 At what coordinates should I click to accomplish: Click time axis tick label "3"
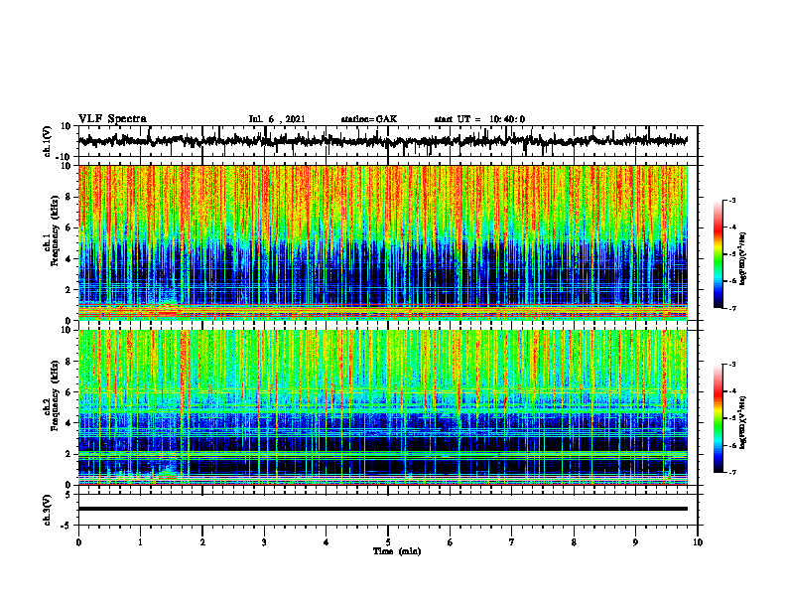coord(264,542)
